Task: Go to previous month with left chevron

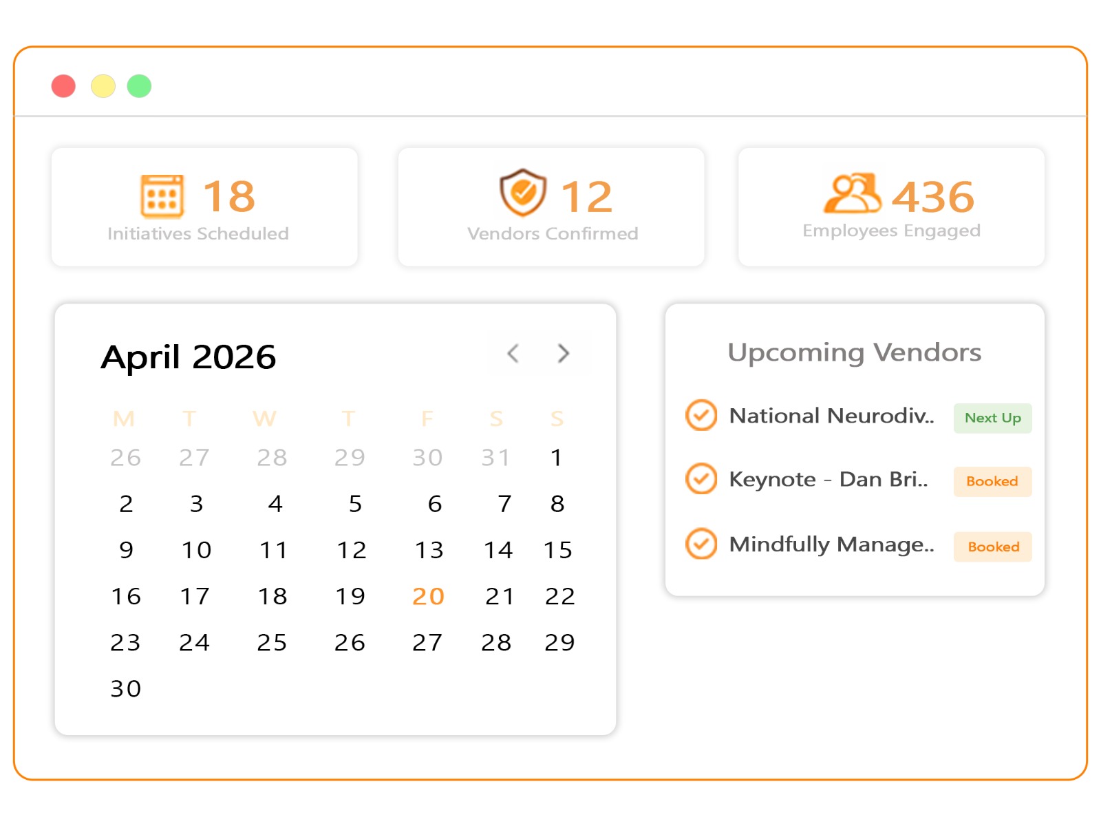Action: pos(513,353)
